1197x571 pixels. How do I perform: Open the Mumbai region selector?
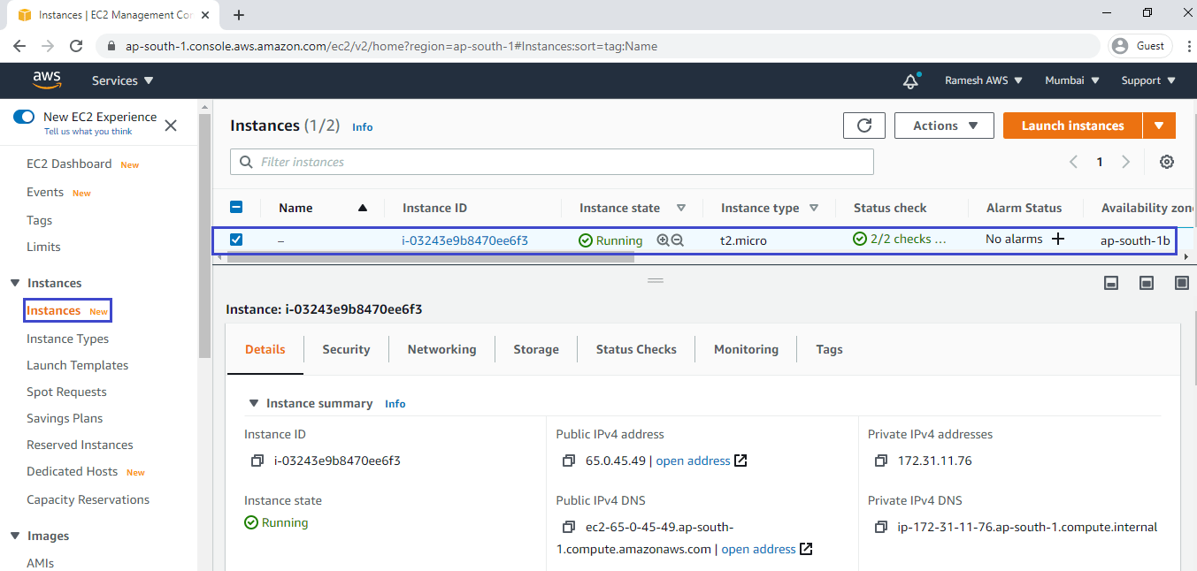pyautogui.click(x=1070, y=80)
